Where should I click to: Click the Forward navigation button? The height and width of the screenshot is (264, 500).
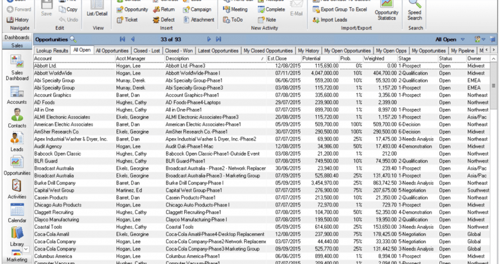click(x=19, y=9)
